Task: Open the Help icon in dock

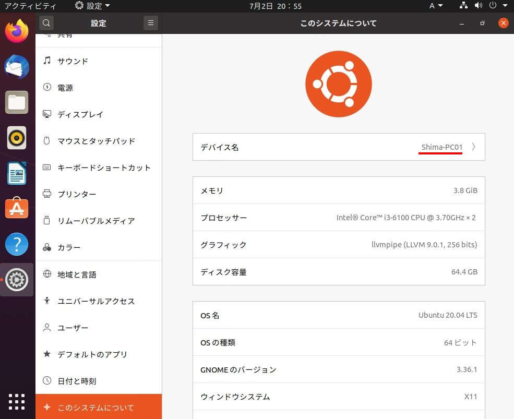Action: click(x=17, y=244)
